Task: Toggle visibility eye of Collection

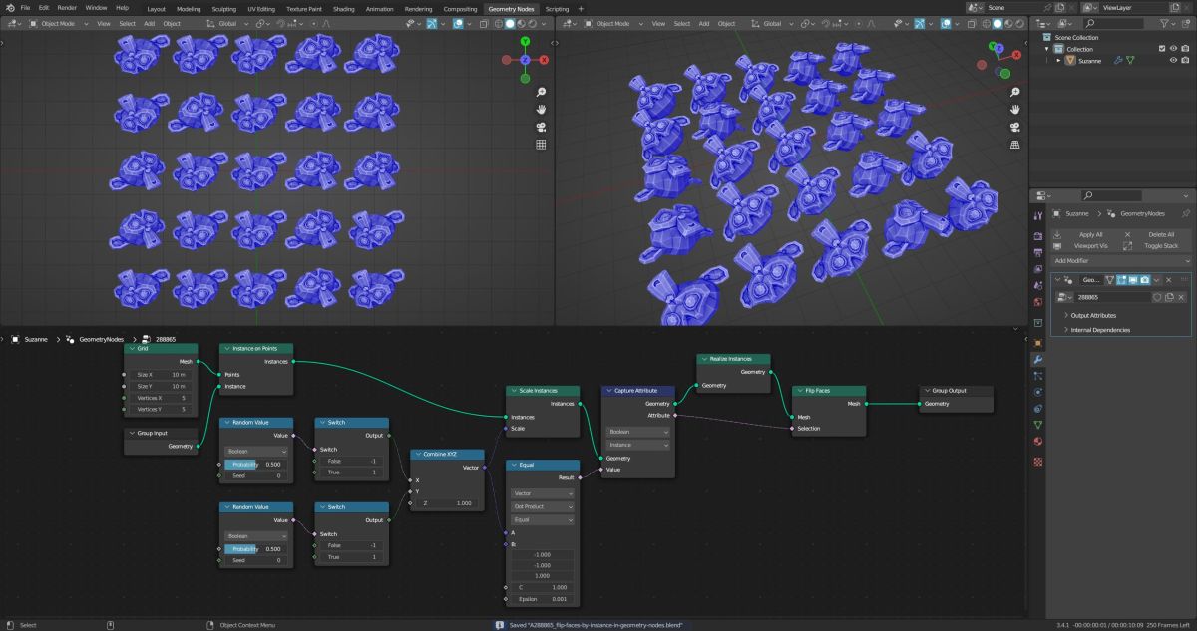Action: 1173,49
